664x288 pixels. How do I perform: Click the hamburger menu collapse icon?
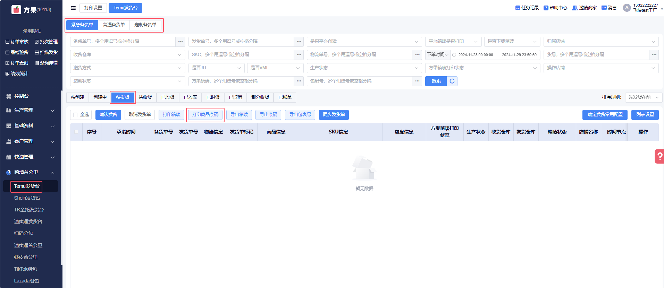(73, 8)
